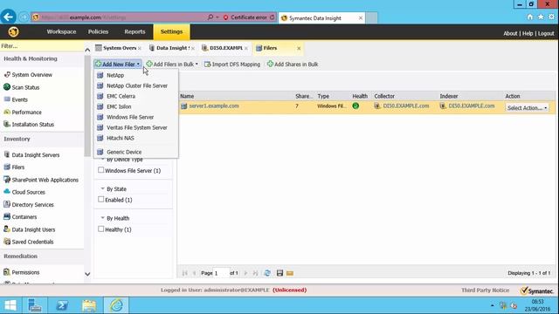
Task: Open System Overview in sidebar
Action: [31, 75]
